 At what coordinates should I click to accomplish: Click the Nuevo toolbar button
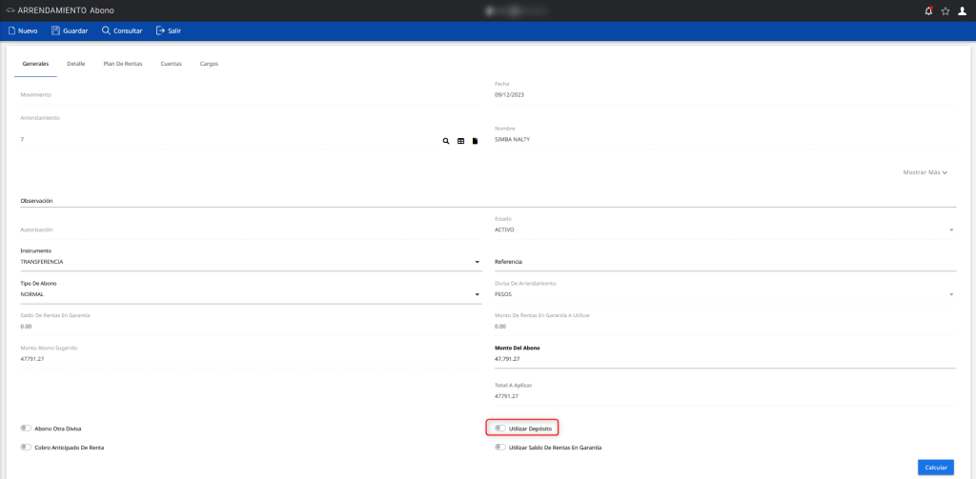22,30
